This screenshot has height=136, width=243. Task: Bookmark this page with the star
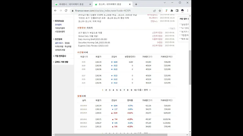coord(160,10)
